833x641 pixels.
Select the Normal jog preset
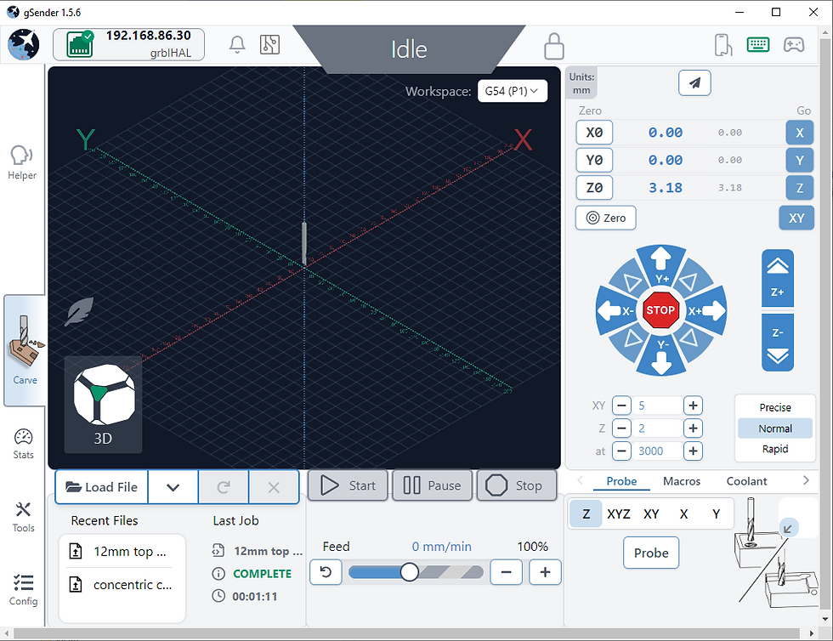pos(775,428)
